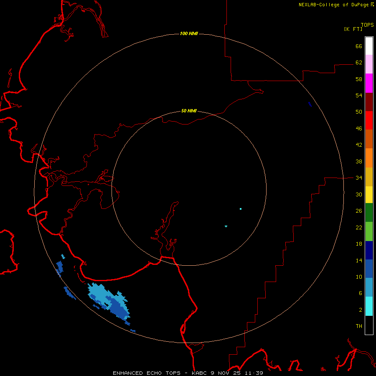This screenshot has height=376, width=376.
Task: Select the dark maroon legend swatch
Action: [x=369, y=102]
